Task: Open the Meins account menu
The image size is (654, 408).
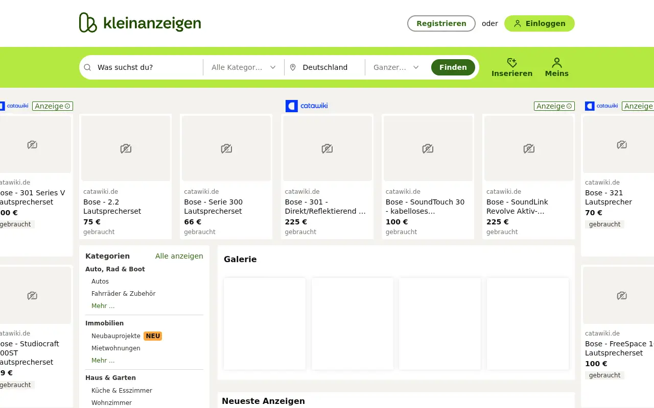Action: 557,67
